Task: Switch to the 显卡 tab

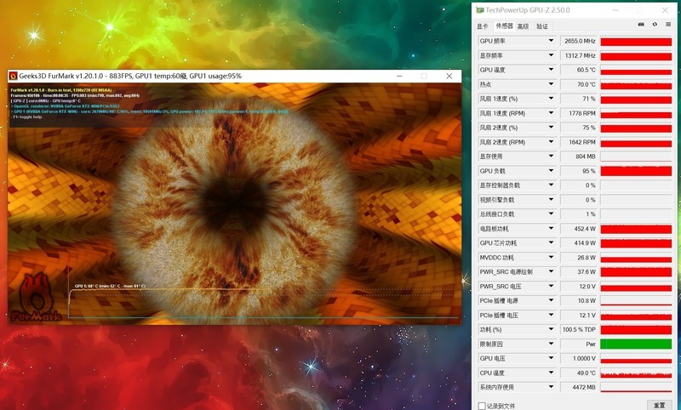Action: 483,26
